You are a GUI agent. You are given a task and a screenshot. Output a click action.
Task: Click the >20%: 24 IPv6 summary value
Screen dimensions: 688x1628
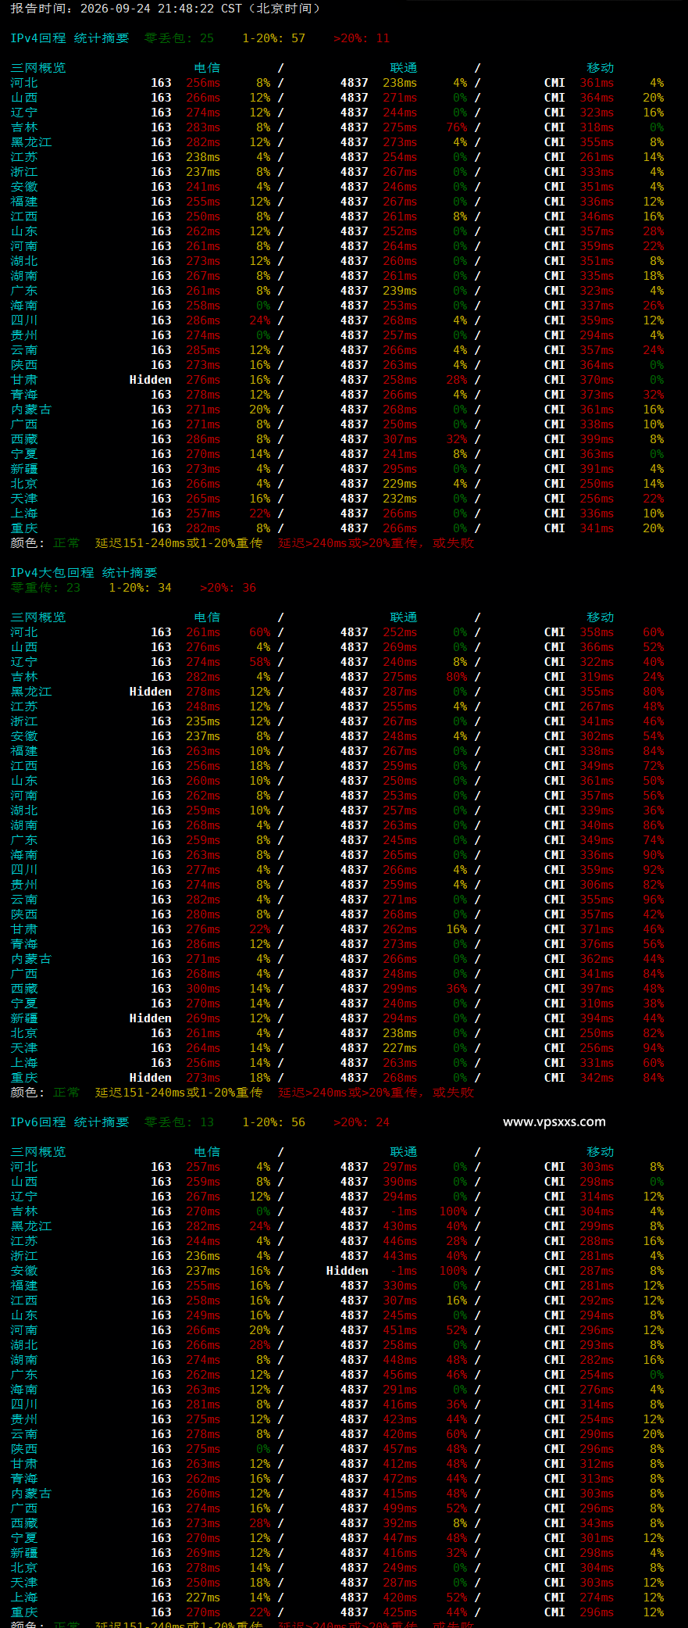(362, 1122)
